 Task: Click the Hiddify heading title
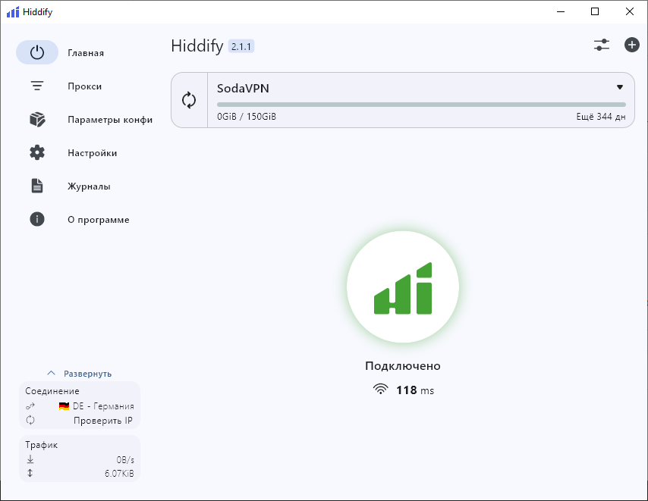pyautogui.click(x=197, y=45)
